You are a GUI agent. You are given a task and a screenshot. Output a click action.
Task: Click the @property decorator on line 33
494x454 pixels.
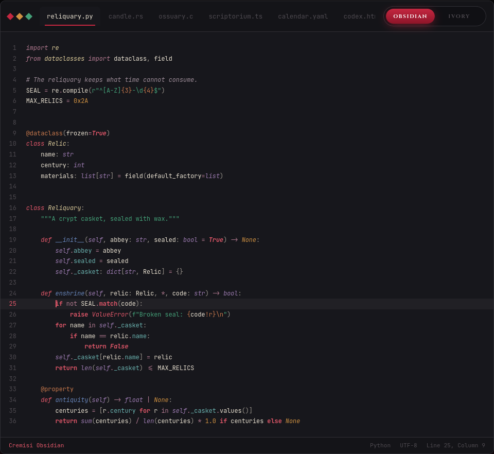click(57, 389)
